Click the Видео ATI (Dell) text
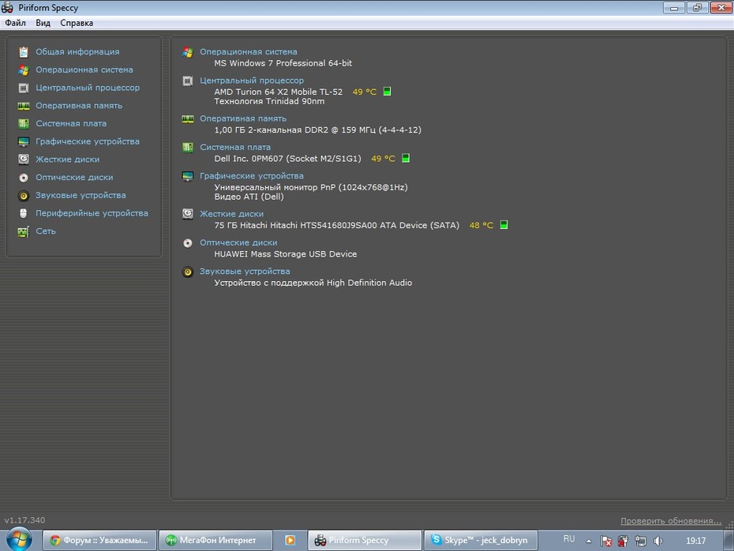The height and width of the screenshot is (551, 734). [x=249, y=197]
